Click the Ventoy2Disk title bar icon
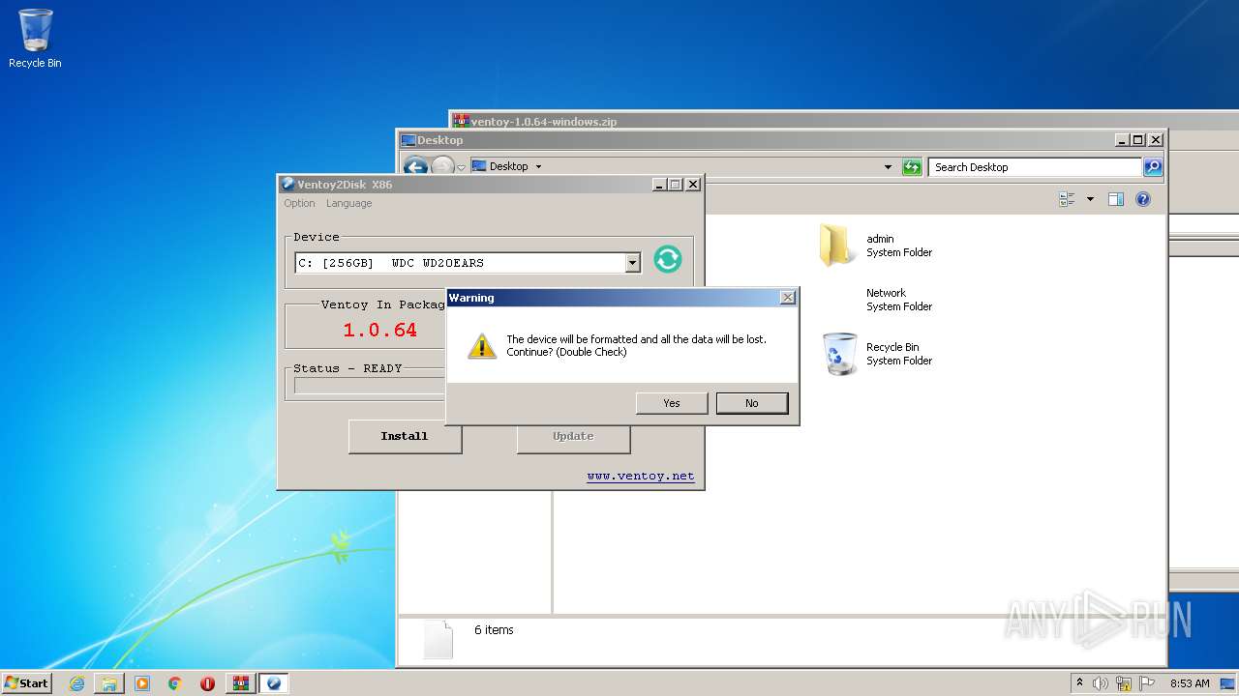Viewport: 1239px width, 696px height. pos(287,184)
